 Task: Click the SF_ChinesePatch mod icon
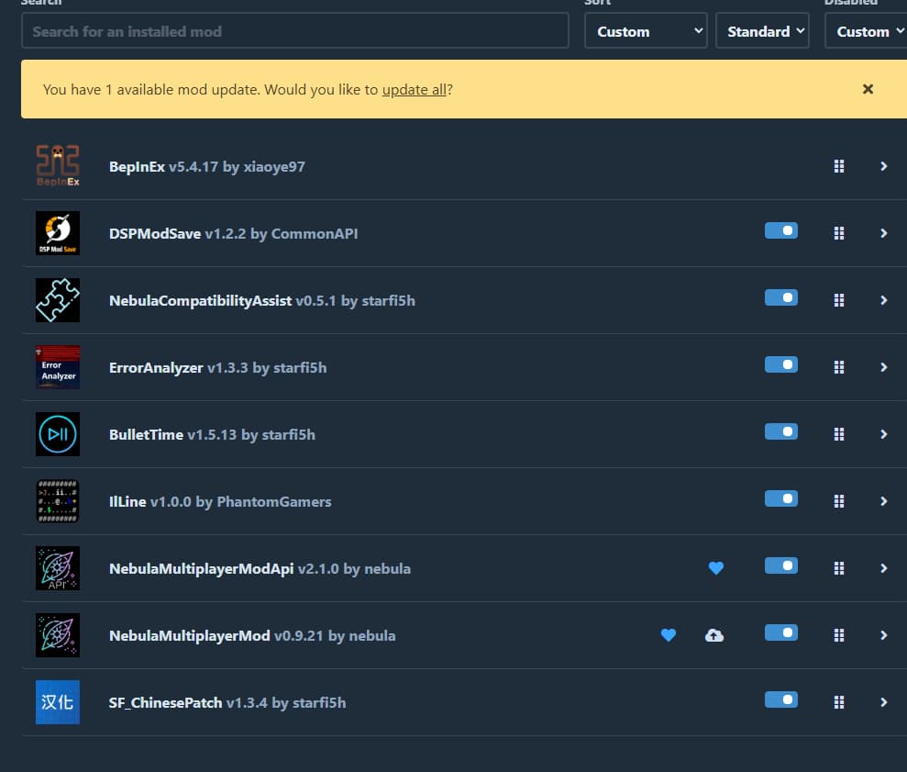tap(58, 702)
